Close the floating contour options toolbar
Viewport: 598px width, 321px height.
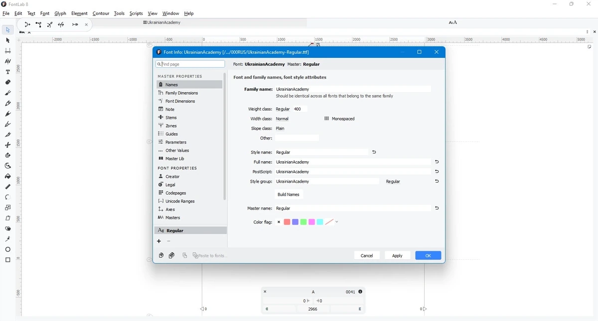pyautogui.click(x=86, y=24)
